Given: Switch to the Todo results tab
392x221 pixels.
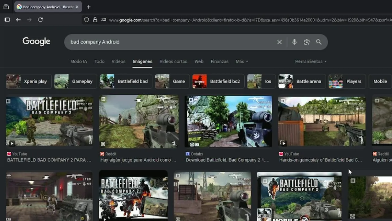Looking at the screenshot, I should (99, 61).
